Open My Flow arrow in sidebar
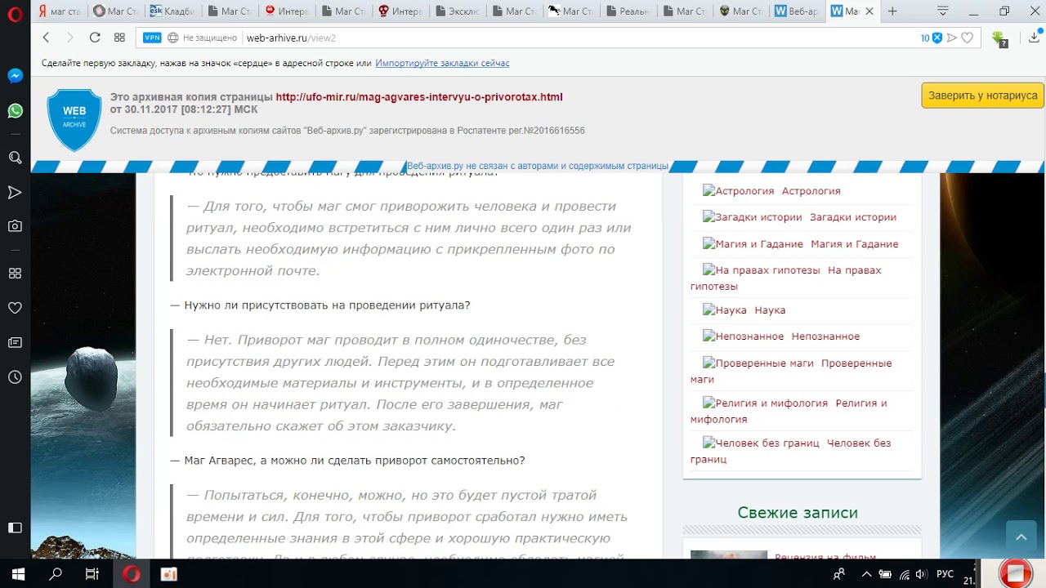Screen dimensions: 1046x588 point(15,193)
